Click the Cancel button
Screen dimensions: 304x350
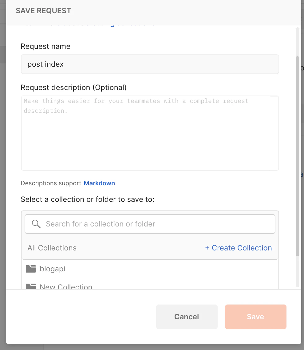(x=187, y=317)
